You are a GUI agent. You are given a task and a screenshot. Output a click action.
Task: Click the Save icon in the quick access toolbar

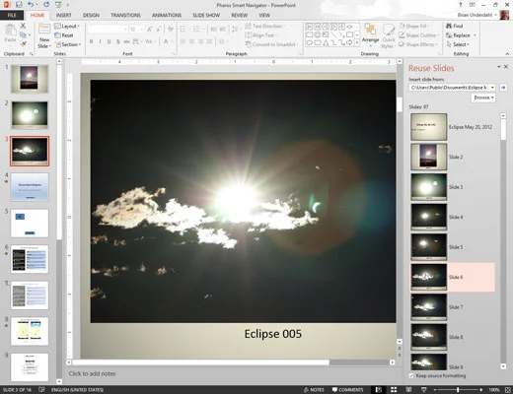pos(19,5)
